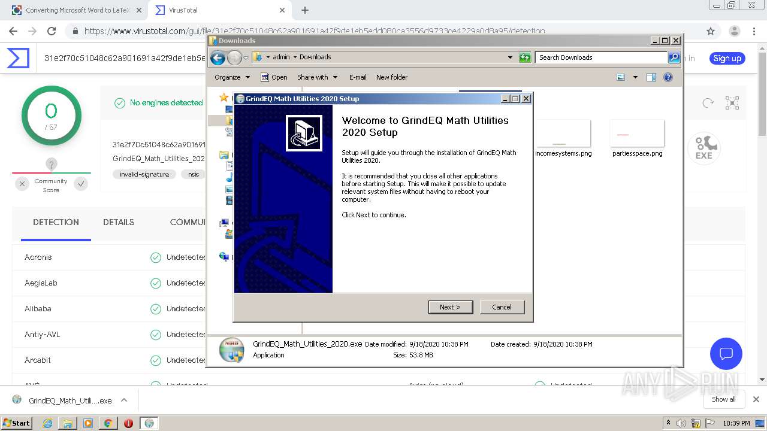Launch Internet Explorer from taskbar

click(x=48, y=423)
